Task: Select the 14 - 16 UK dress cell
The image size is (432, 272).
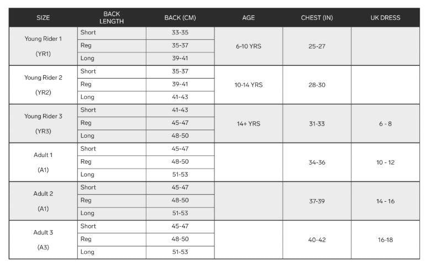Action: coord(385,201)
